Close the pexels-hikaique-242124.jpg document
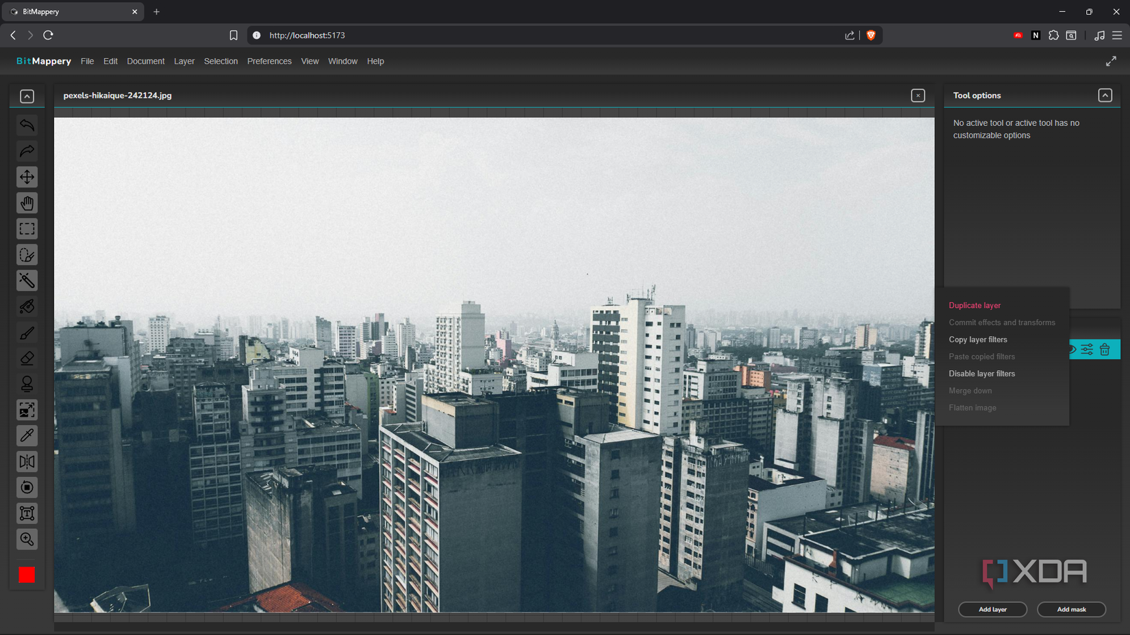1130x635 pixels. (918, 96)
